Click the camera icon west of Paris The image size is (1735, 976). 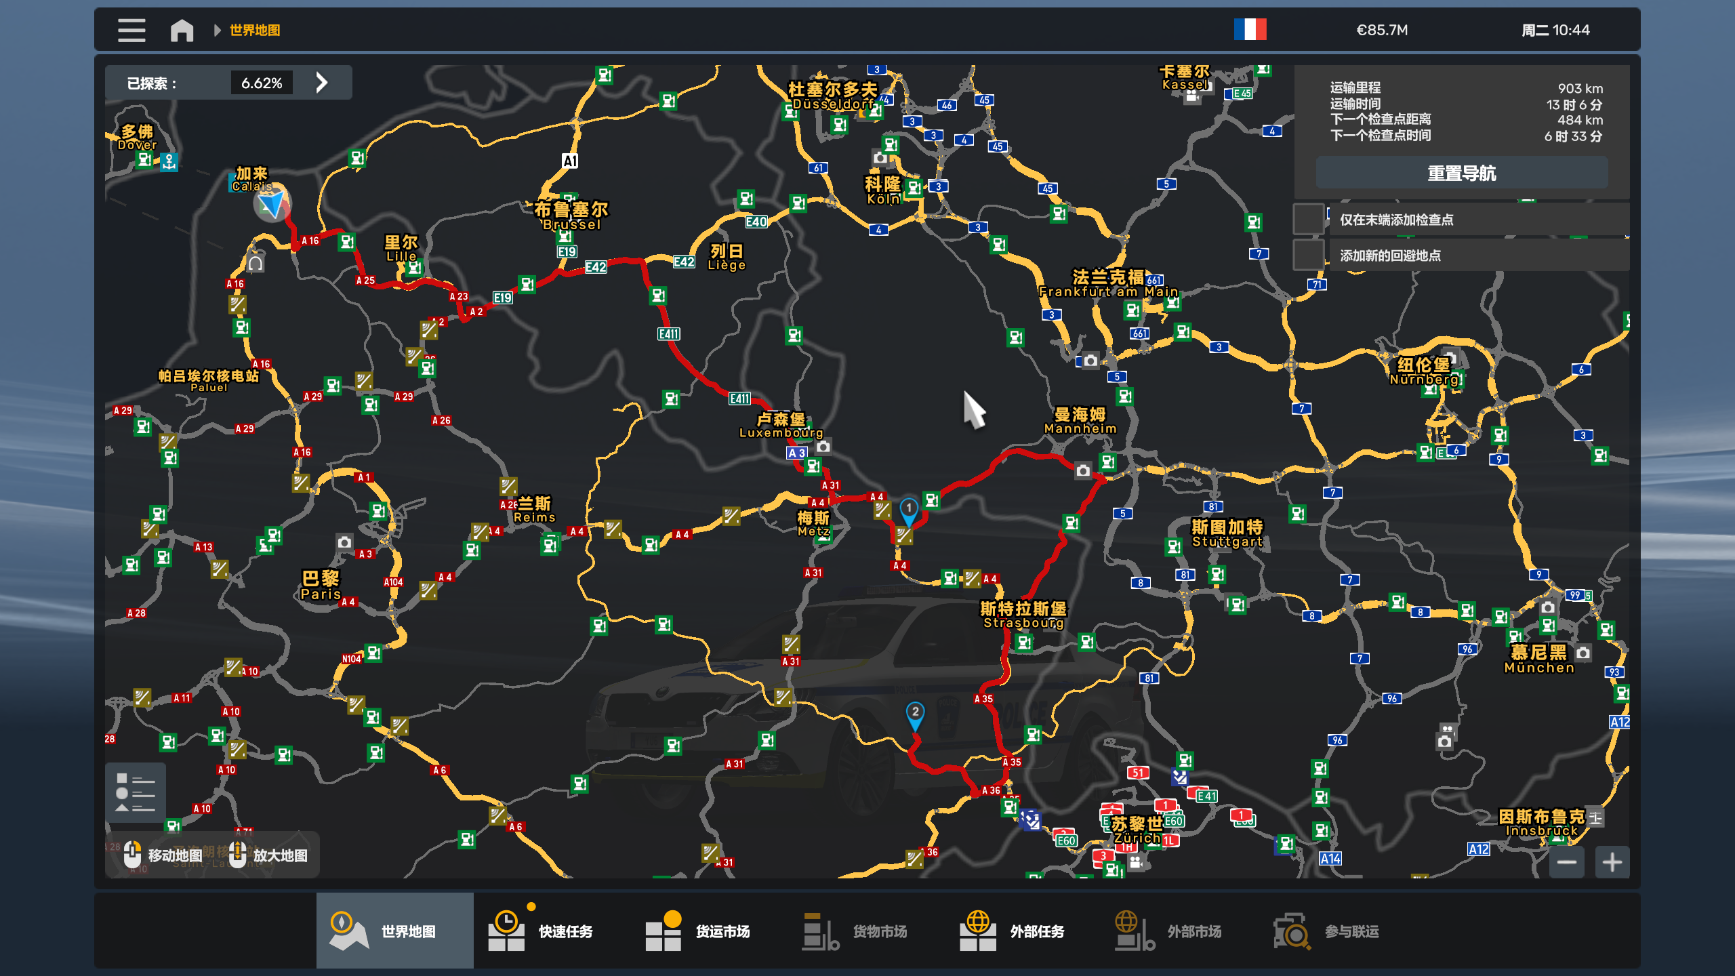click(x=344, y=542)
